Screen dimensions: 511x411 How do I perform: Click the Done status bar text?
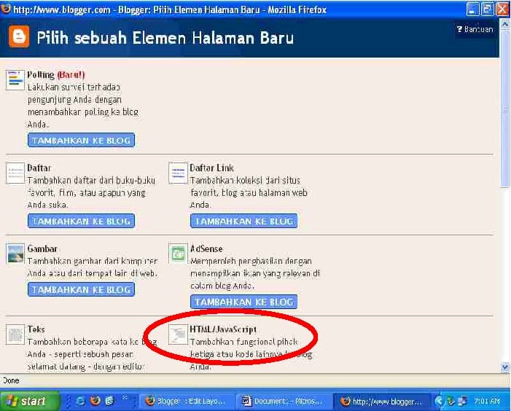click(x=11, y=380)
